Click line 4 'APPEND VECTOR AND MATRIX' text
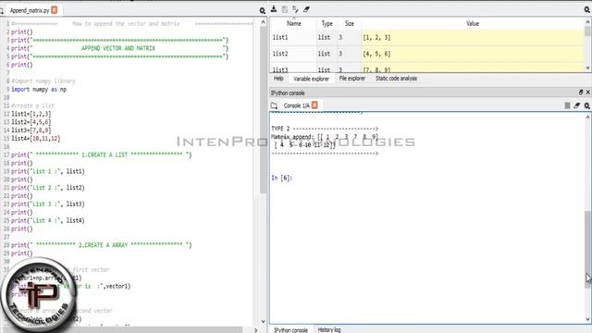Image resolution: width=592 pixels, height=333 pixels. point(118,48)
